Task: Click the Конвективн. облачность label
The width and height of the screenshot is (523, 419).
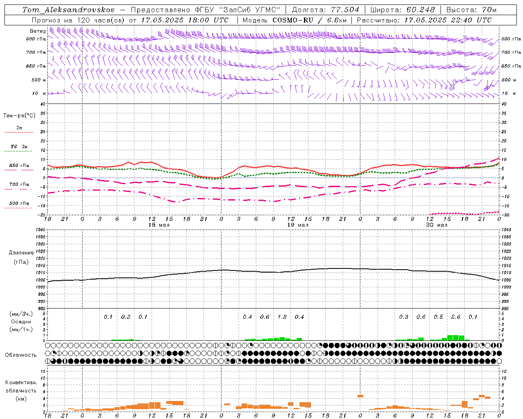Action: tap(21, 387)
